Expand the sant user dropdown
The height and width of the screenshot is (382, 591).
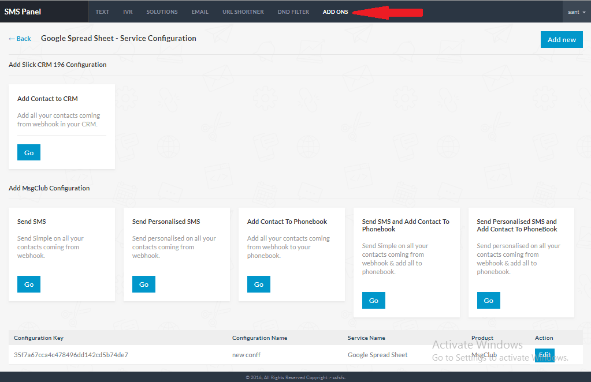click(577, 12)
